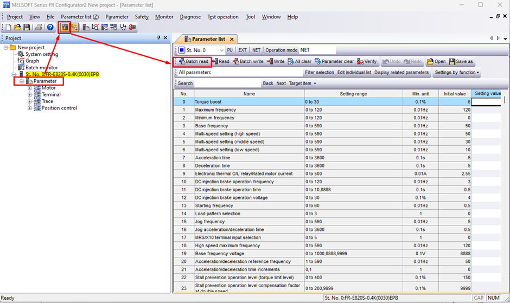
Task: Click the Open file button in parameter toolbar
Action: [x=436, y=61]
